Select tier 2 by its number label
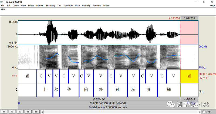The image size is (216, 114). click(16, 90)
